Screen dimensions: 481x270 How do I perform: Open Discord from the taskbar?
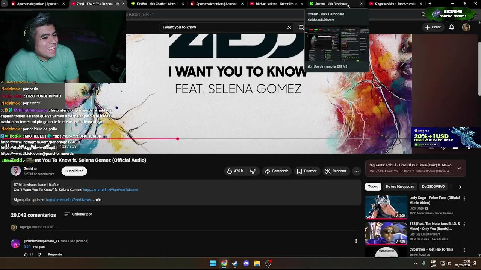(246, 263)
